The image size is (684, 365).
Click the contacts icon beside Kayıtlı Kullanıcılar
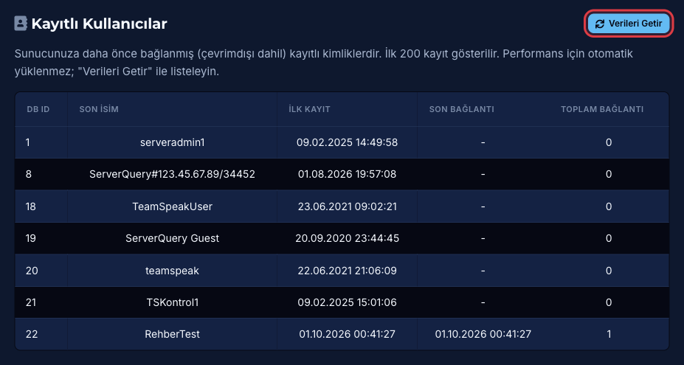point(21,23)
